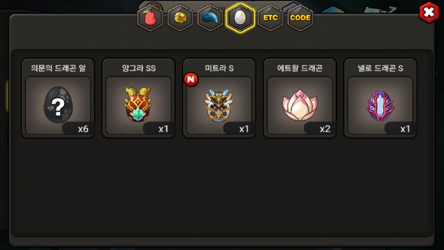The image size is (444, 250).
Task: Select the blue dragon wing tab
Action: 210,18
